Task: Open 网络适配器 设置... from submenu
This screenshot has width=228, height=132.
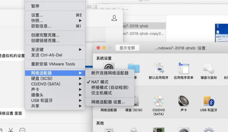Action: 110,102
